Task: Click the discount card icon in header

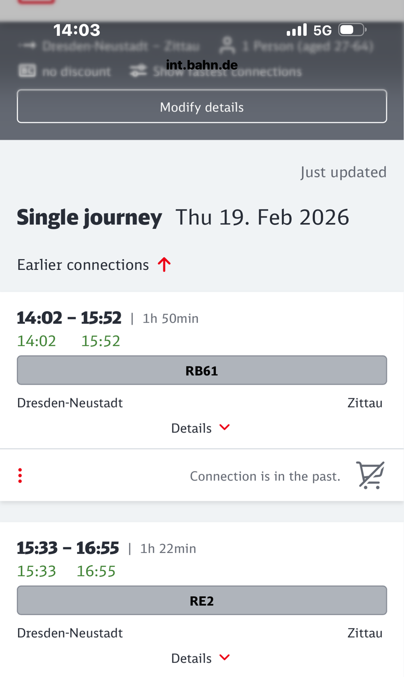Action: [27, 71]
